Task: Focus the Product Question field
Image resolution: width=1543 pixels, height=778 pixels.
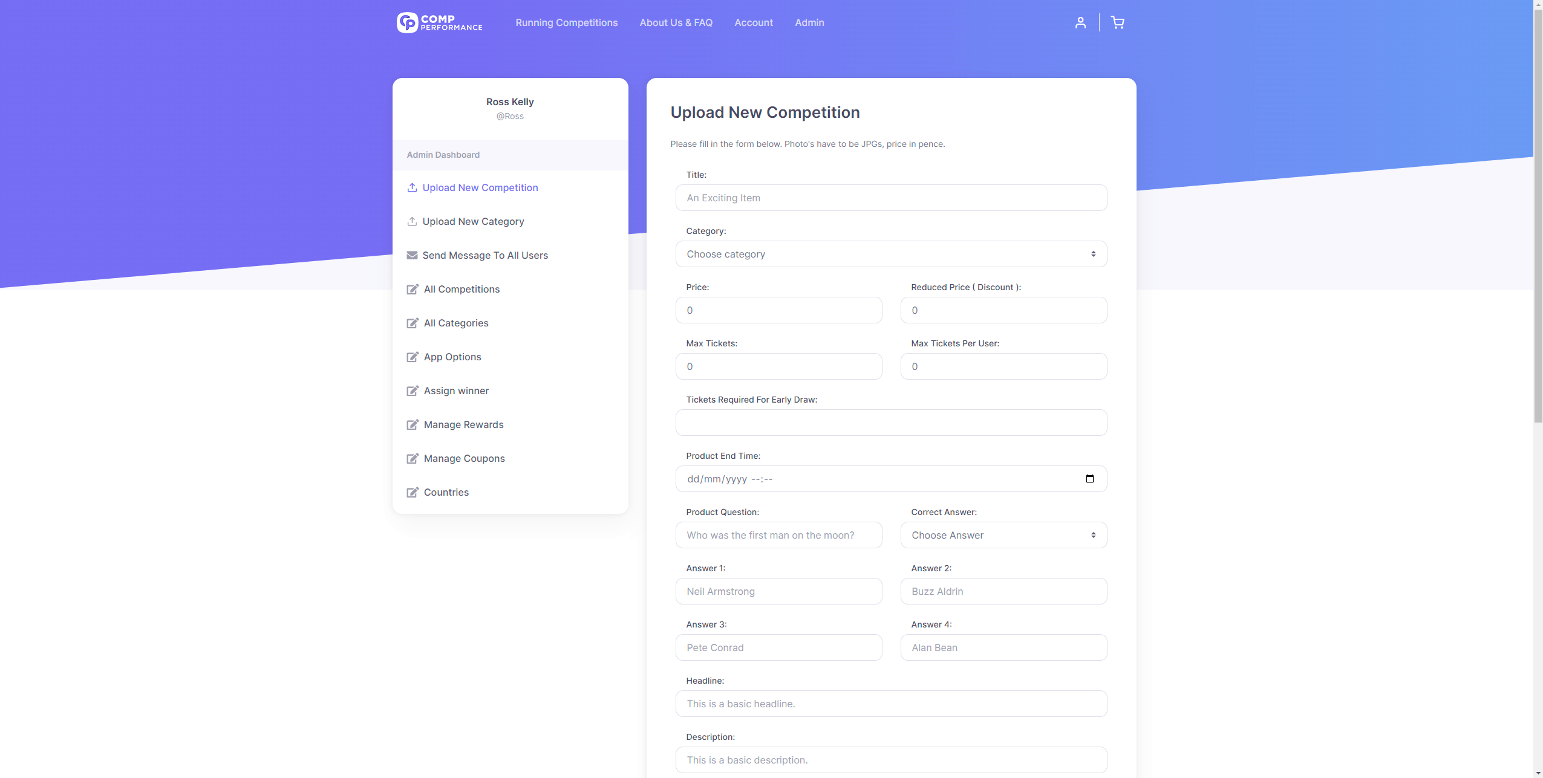Action: (x=778, y=535)
